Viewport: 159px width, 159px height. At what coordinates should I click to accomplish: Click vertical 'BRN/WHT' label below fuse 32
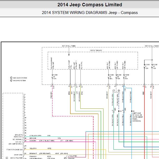[107, 95]
